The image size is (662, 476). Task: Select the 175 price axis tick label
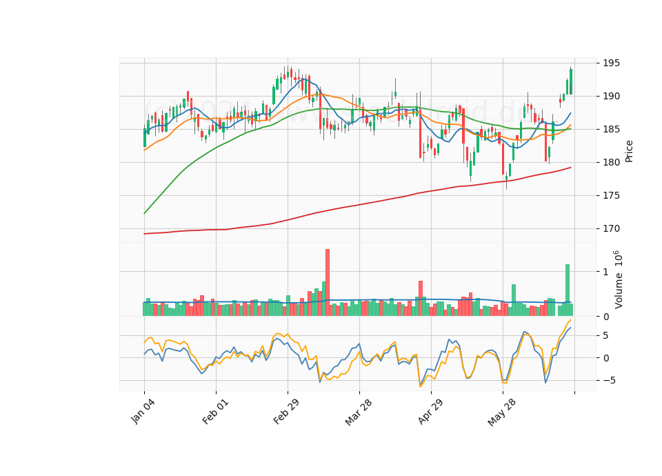pos(612,195)
